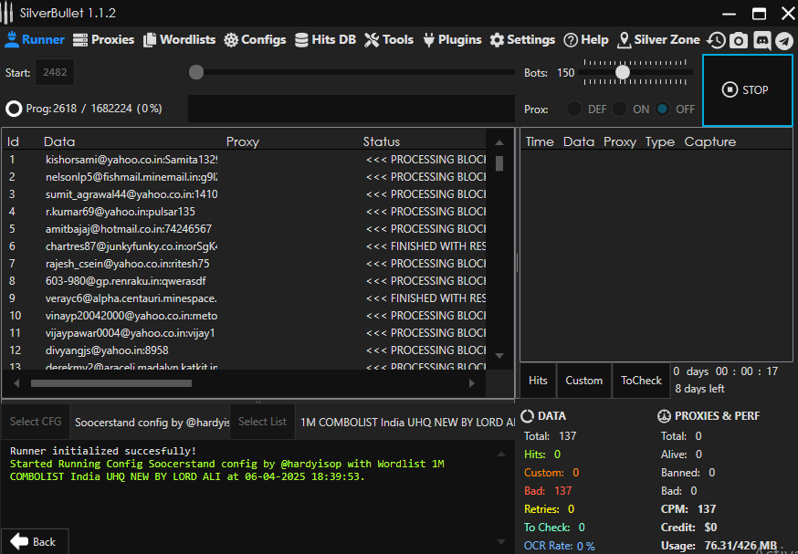Open the Telegram link icon
This screenshot has height=554, width=798.
(784, 40)
